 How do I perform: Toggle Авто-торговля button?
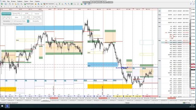pyautogui.click(x=48, y=4)
